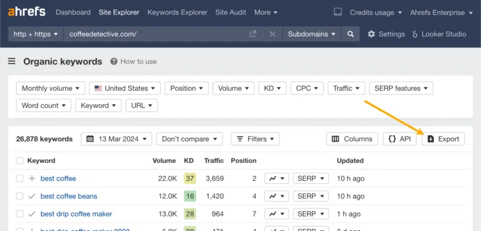Open URL in new tab icon
The width and height of the screenshot is (481, 231).
[253, 34]
